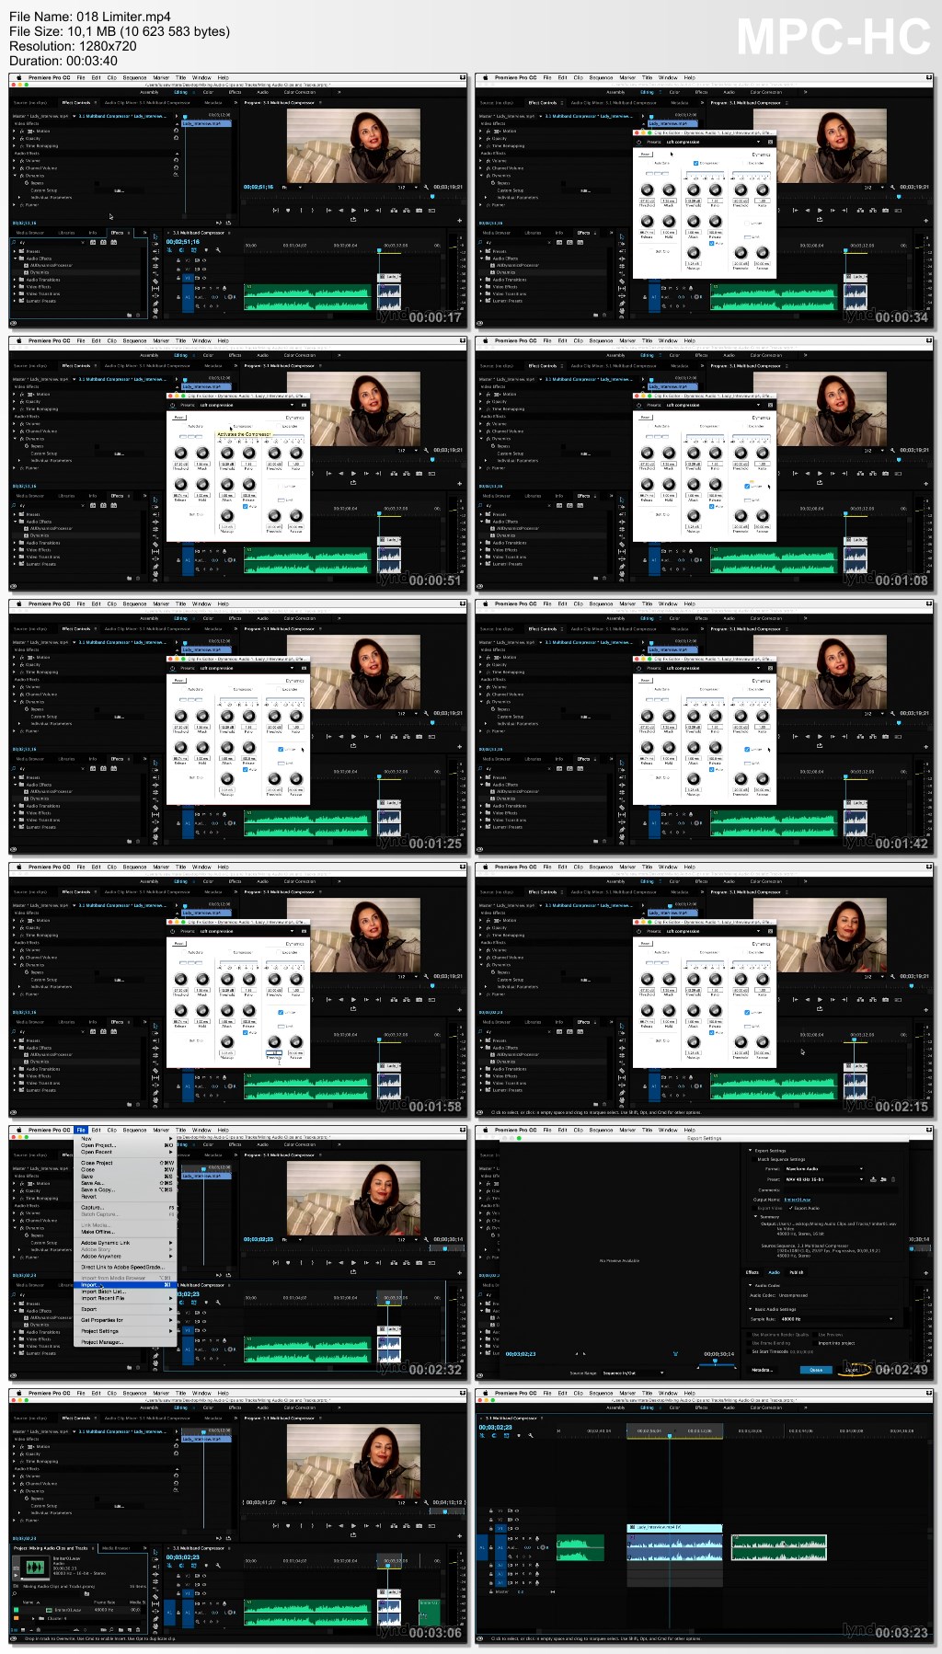Click the New Custom Bin icon in the 00:00:51 Effects panel
Screen dimensions: 942x1654
click(129, 578)
